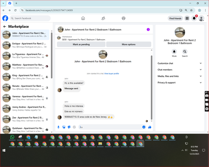Click Find friends button
209x167 pixels.
[x=175, y=18]
